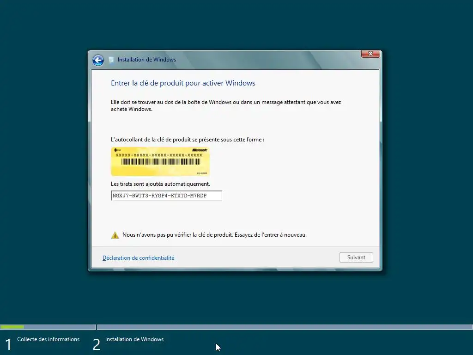The height and width of the screenshot is (355, 473).
Task: Click the product key input field
Action: click(x=166, y=196)
